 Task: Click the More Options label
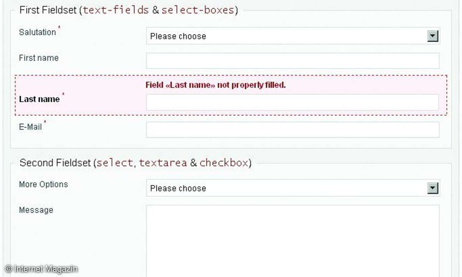tap(44, 184)
